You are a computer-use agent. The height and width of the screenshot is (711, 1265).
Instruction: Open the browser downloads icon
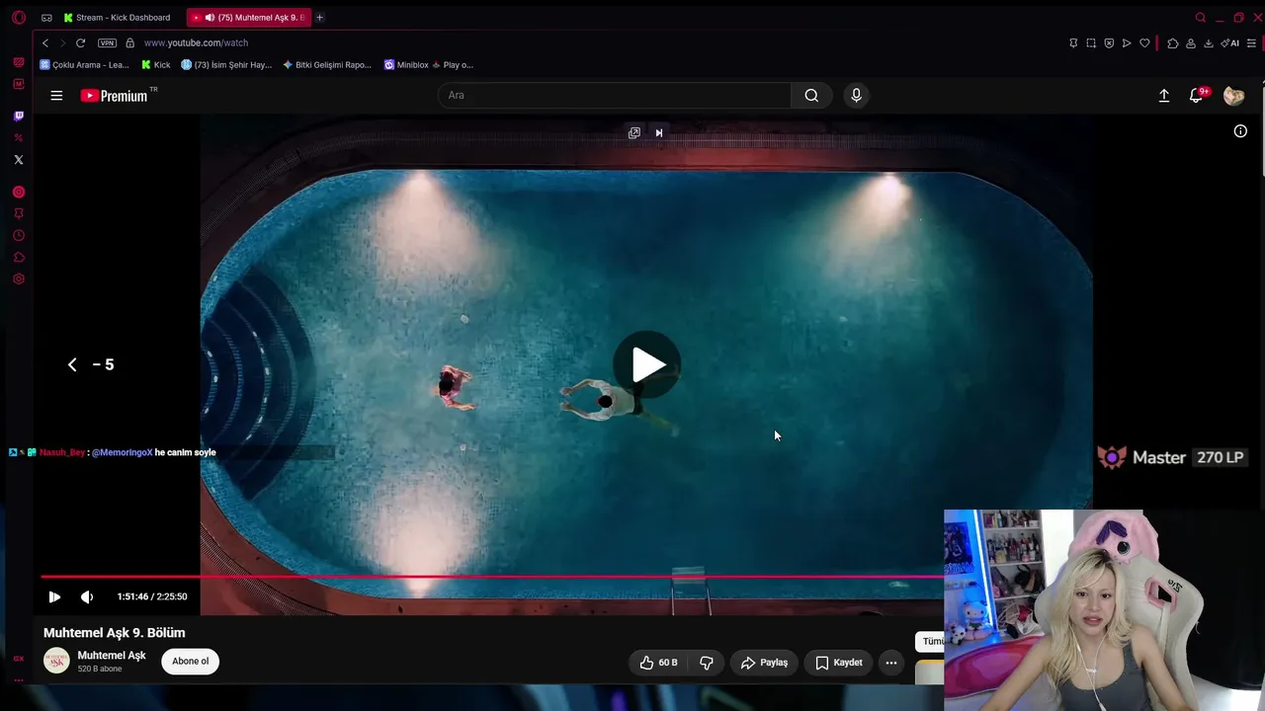coord(1209,43)
